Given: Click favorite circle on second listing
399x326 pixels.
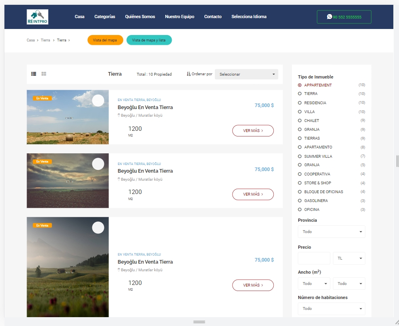Looking at the screenshot, I should (x=98, y=164).
